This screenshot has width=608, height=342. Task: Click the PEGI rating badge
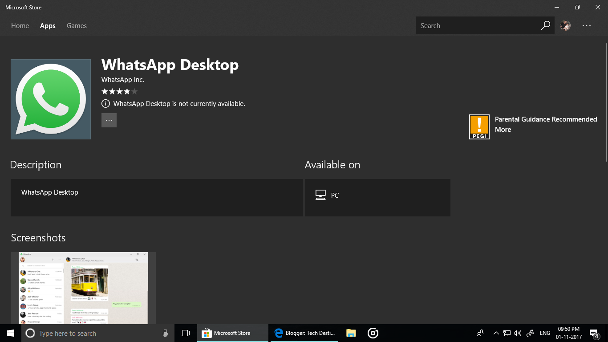click(479, 127)
